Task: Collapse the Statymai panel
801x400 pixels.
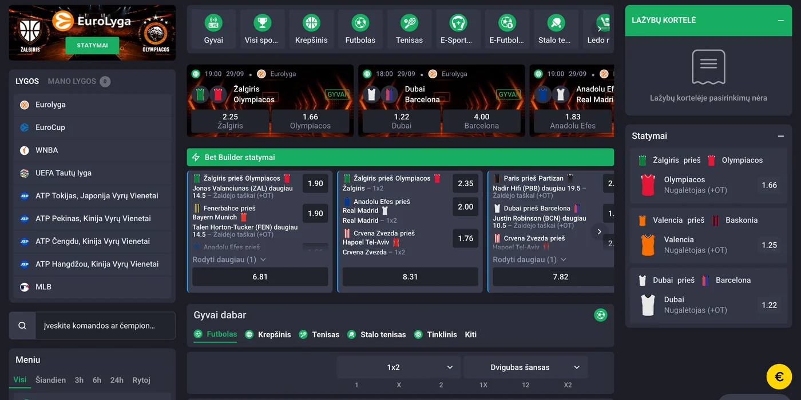Action: click(781, 136)
